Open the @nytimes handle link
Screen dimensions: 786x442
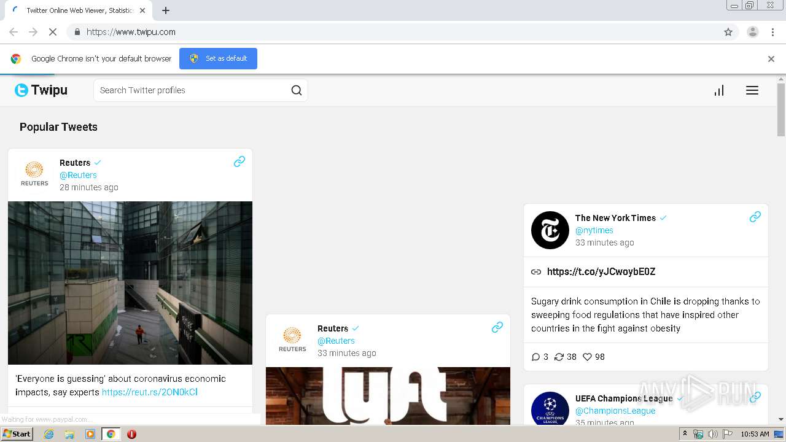click(x=594, y=230)
